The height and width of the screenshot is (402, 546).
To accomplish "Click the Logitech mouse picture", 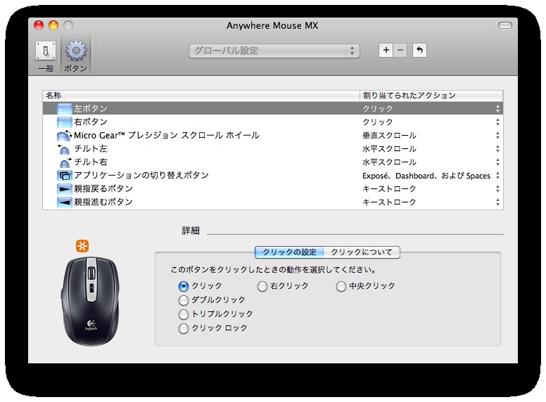I will tap(91, 301).
